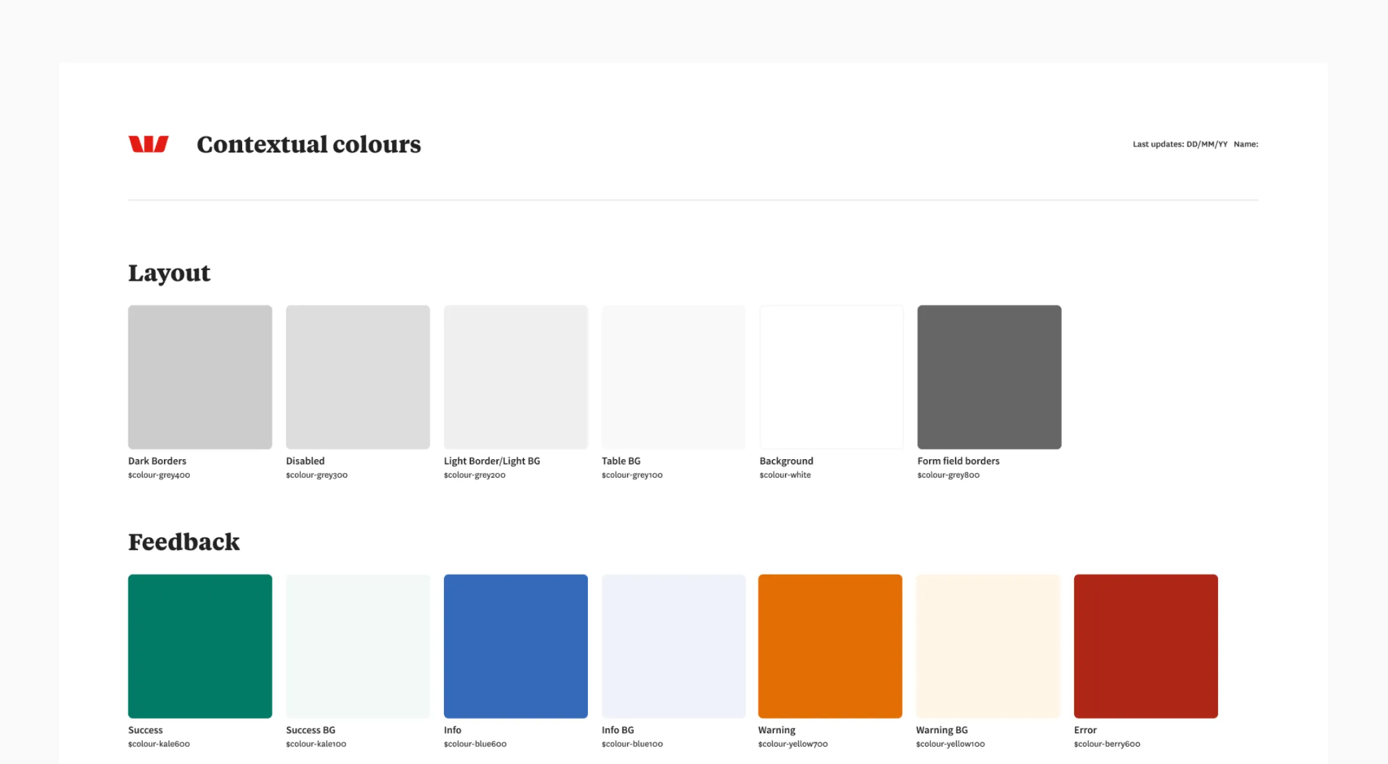Image resolution: width=1388 pixels, height=764 pixels.
Task: Select the Disabled grey300 swatch
Action: pyautogui.click(x=358, y=377)
